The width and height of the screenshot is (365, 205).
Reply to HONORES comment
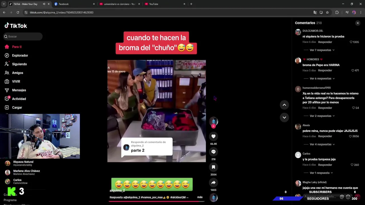pos(325,71)
